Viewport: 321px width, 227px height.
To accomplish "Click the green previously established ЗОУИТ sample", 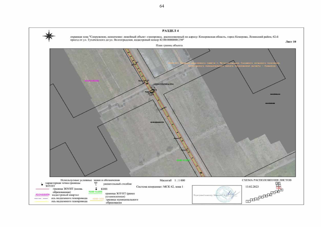I will [x=95, y=192].
